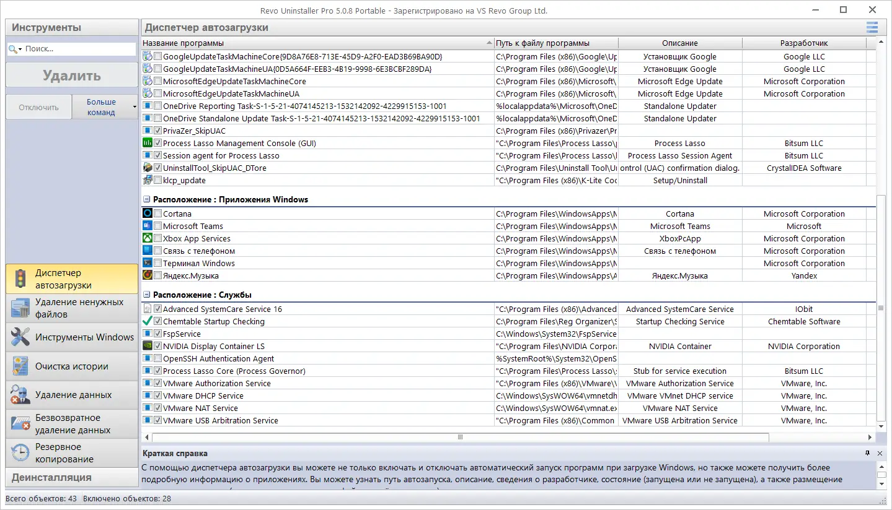
Task: Collapse the Приложения Windows group
Action: 147,200
